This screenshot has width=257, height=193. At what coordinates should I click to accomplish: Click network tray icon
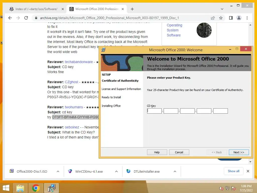tap(227, 188)
